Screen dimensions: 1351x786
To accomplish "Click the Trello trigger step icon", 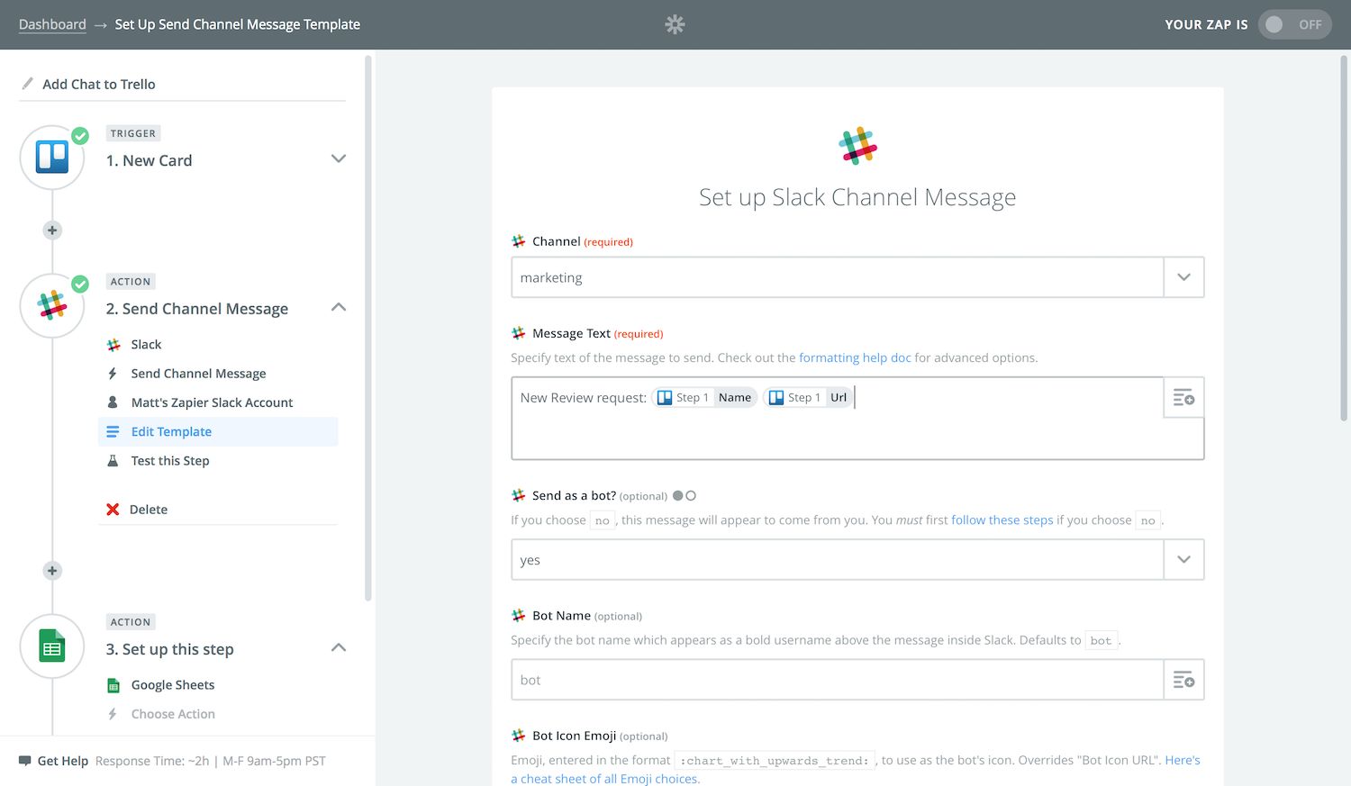I will tap(52, 158).
